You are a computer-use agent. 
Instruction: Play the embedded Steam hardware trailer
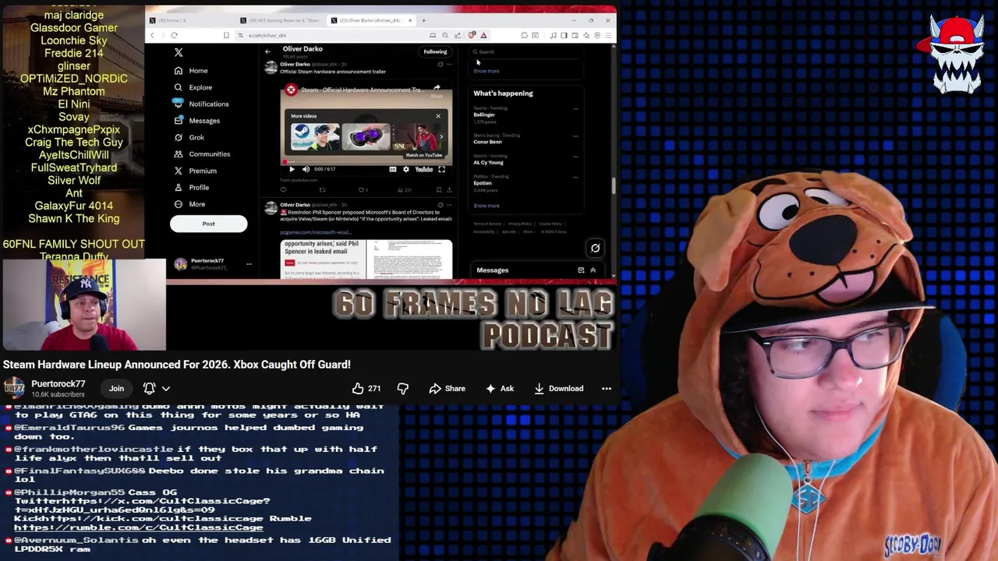pyautogui.click(x=292, y=169)
